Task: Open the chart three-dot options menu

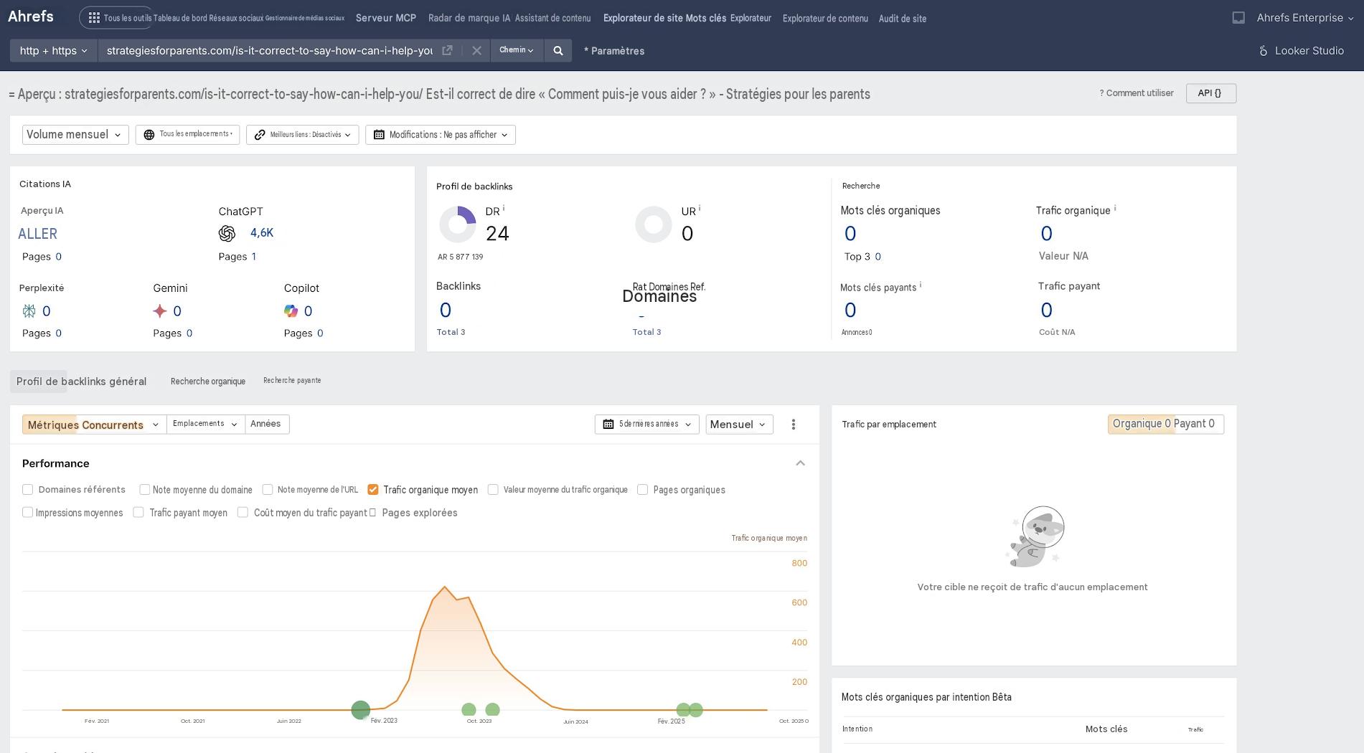Action: click(x=794, y=425)
